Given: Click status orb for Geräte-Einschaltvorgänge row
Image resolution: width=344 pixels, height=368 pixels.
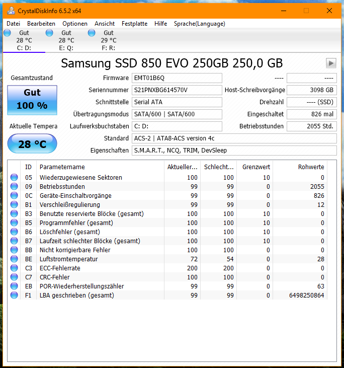Looking at the screenshot, I should (x=14, y=195).
